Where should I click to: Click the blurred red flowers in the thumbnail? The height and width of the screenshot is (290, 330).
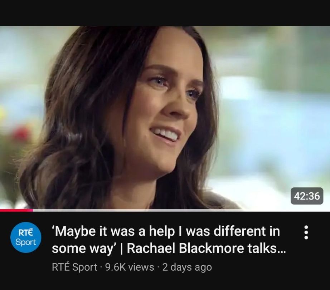click(x=21, y=133)
